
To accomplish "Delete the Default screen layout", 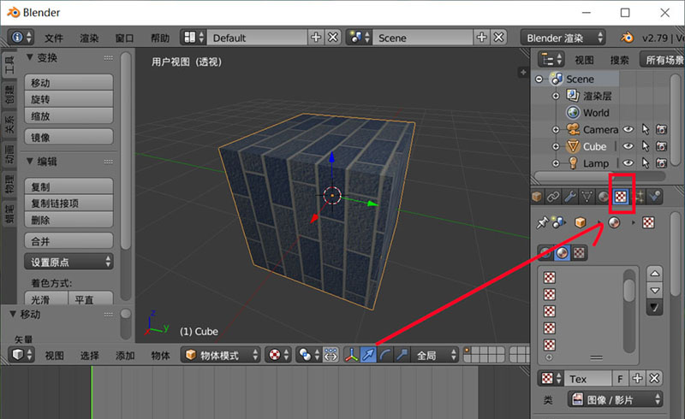I will point(333,38).
